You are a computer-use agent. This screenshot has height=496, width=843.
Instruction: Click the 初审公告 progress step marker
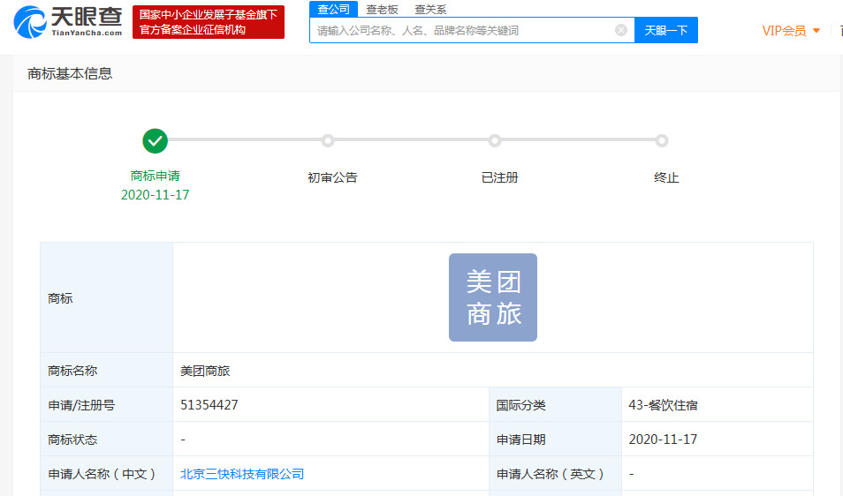(328, 141)
